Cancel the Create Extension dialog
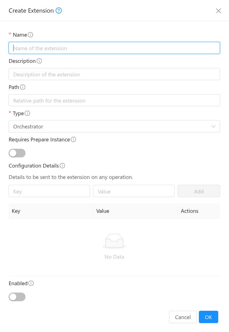The image size is (229, 332). (x=183, y=317)
